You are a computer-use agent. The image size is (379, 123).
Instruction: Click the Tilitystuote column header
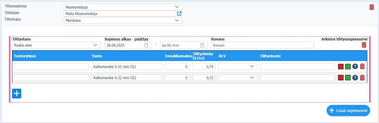(270, 56)
